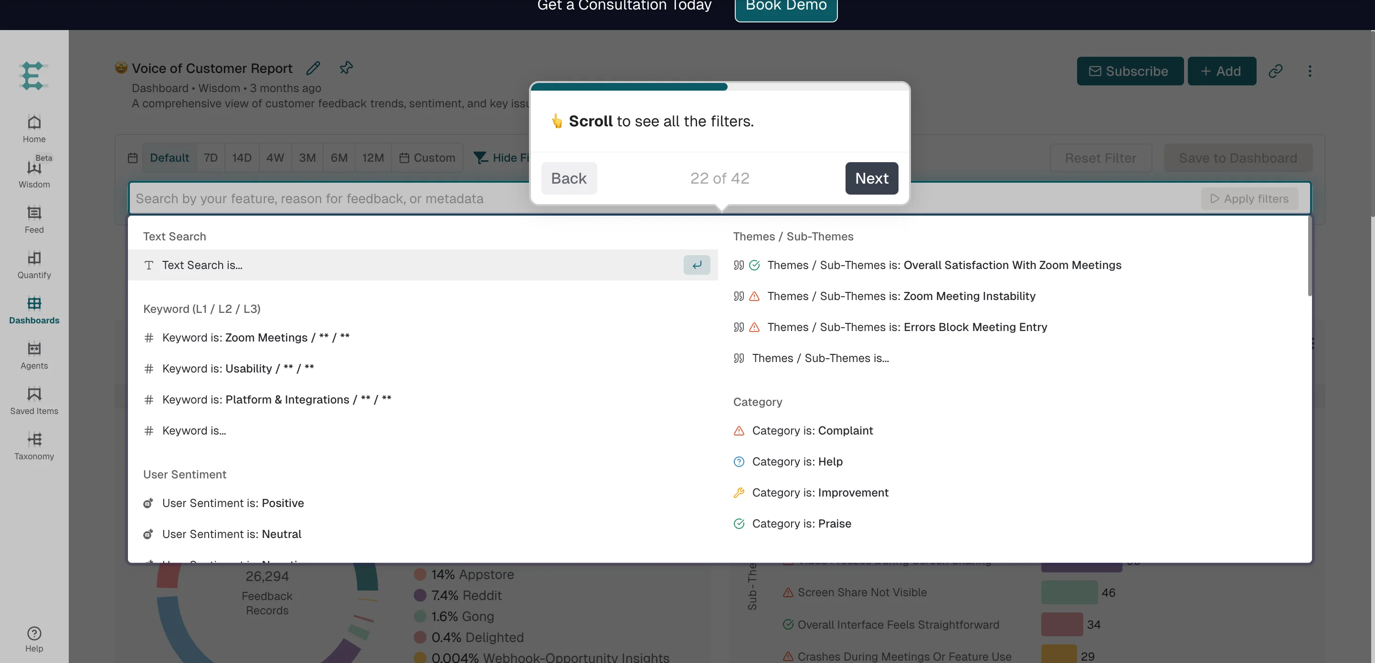Image resolution: width=1375 pixels, height=663 pixels.
Task: Open the Feed section
Action: pyautogui.click(x=33, y=218)
